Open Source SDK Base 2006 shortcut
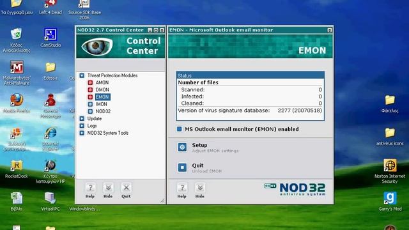Screen dimensions: 409x230 (84, 10)
